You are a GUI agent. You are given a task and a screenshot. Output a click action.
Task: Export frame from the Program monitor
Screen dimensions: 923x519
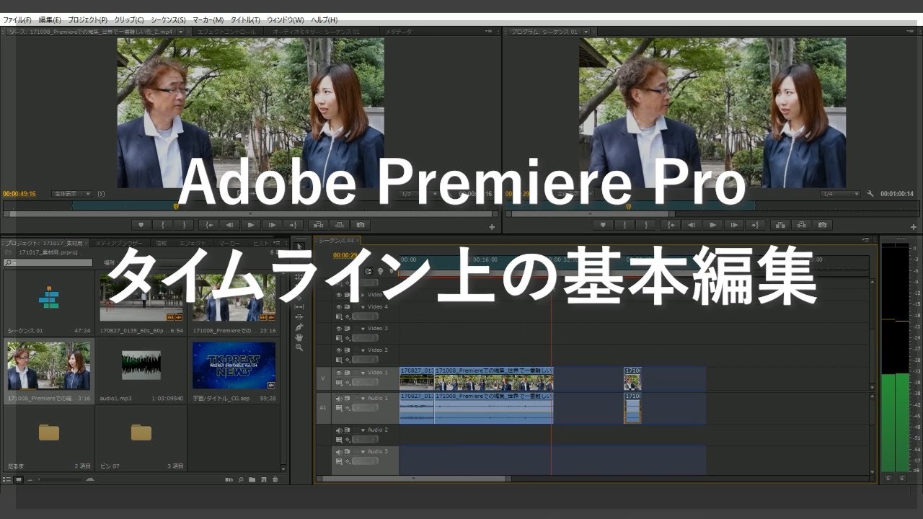(x=823, y=225)
